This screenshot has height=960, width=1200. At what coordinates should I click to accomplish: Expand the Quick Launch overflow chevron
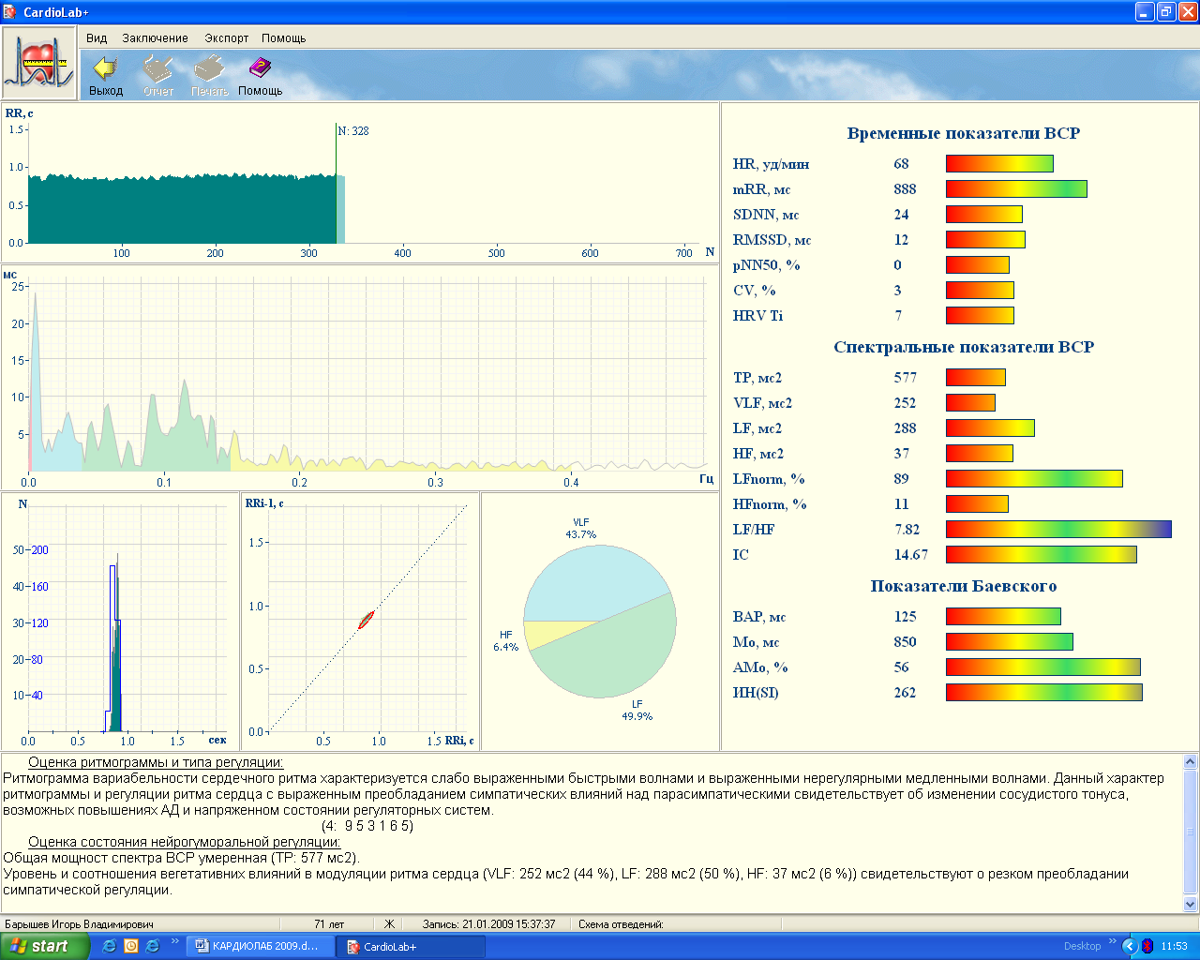[x=175, y=942]
